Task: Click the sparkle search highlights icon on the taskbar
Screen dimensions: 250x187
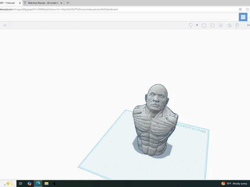Action: pos(9,183)
